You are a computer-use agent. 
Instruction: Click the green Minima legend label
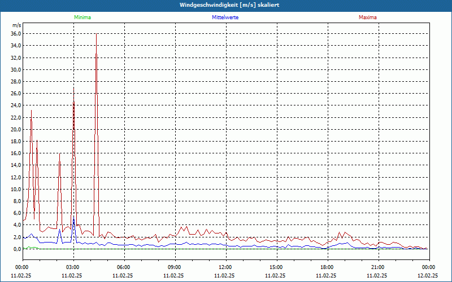82,17
